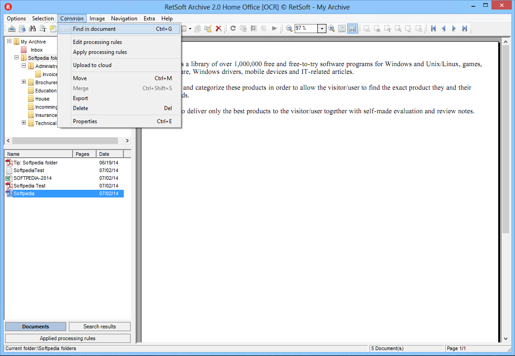Sort list by the Date column header
The height and width of the screenshot is (356, 515).
point(110,154)
